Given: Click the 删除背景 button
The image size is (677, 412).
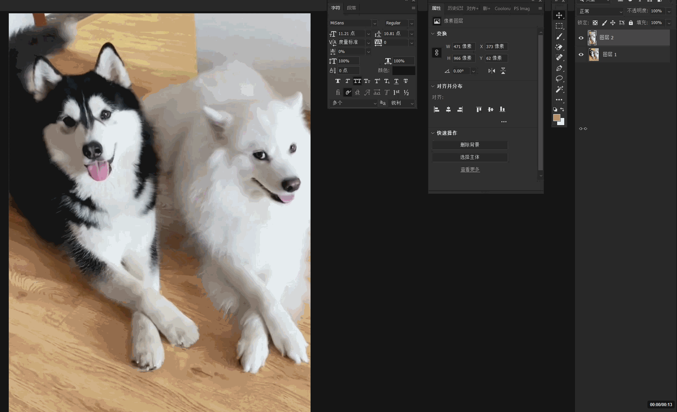Looking at the screenshot, I should [470, 145].
